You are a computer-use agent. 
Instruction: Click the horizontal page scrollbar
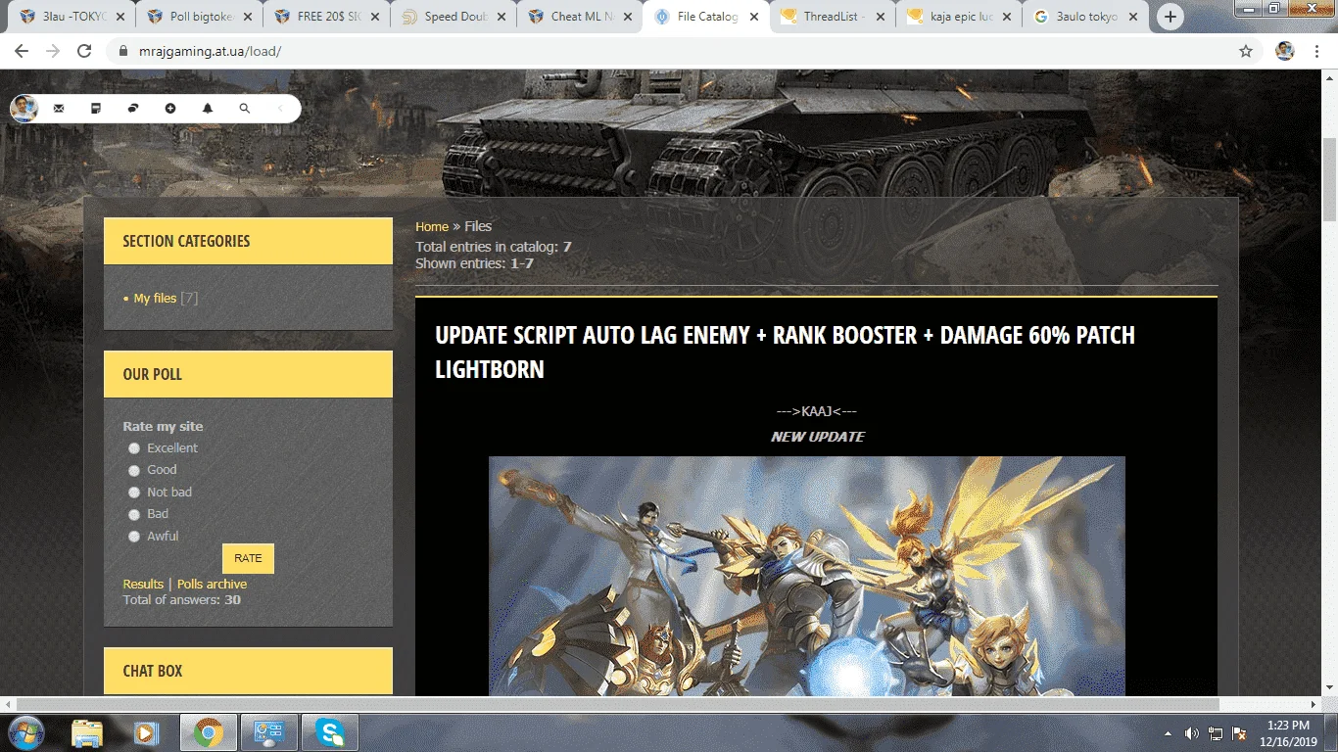point(618,705)
